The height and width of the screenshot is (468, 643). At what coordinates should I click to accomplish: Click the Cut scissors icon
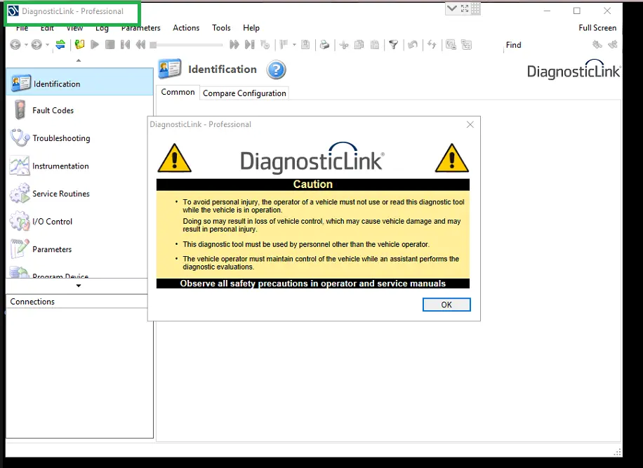click(344, 45)
